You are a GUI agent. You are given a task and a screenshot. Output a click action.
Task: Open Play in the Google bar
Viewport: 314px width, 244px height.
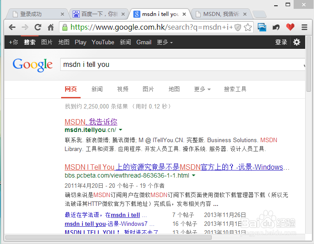pos(80,42)
